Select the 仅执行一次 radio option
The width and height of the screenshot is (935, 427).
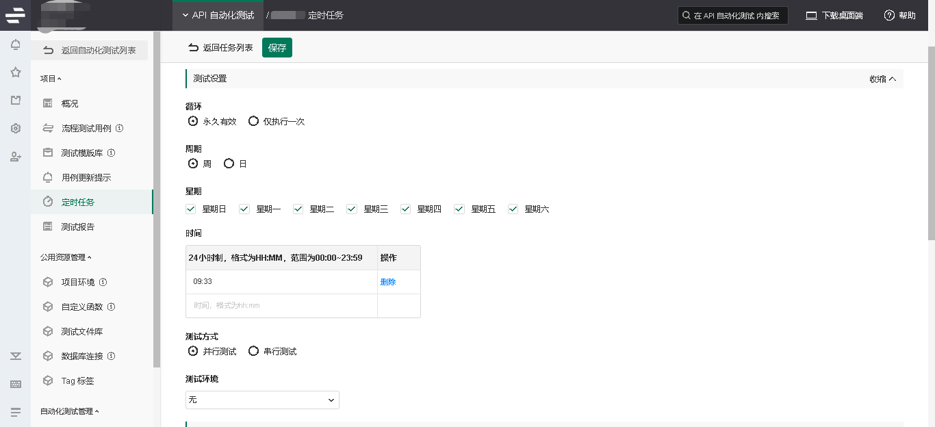(254, 121)
